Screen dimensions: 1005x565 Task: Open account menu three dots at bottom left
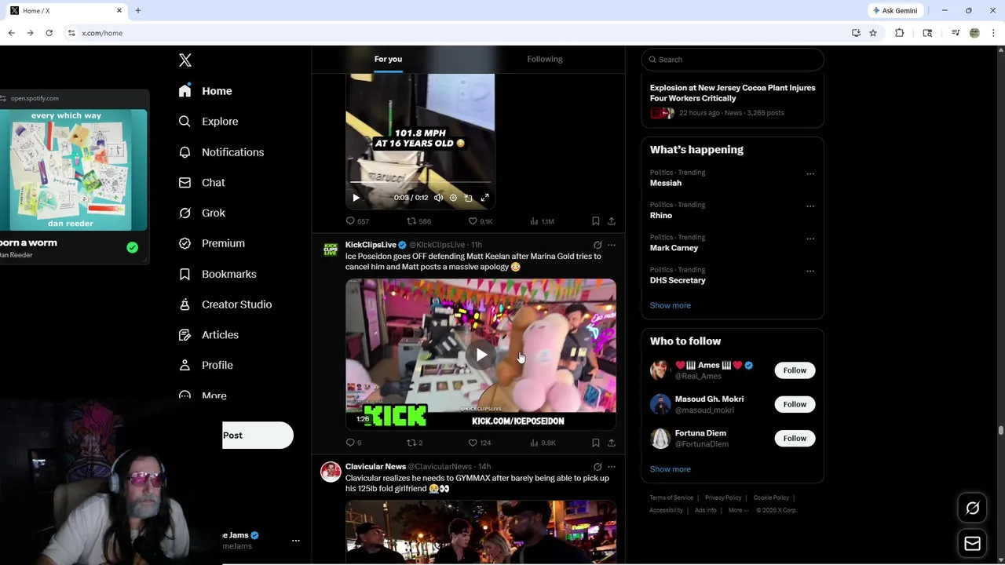(296, 541)
